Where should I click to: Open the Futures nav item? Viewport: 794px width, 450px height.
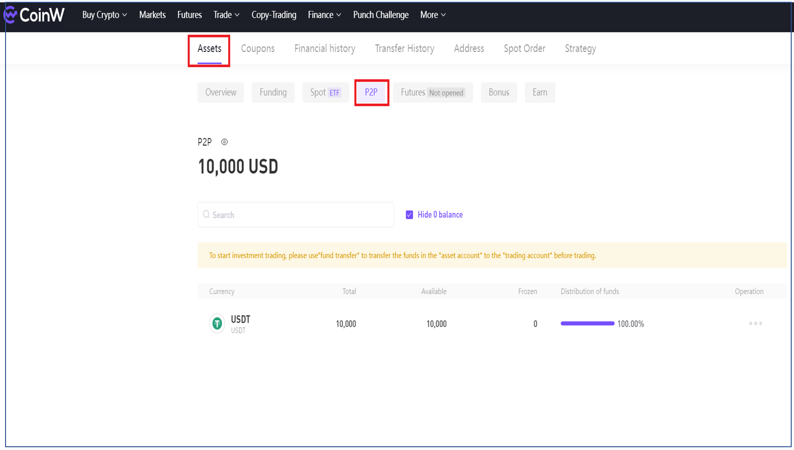point(190,15)
